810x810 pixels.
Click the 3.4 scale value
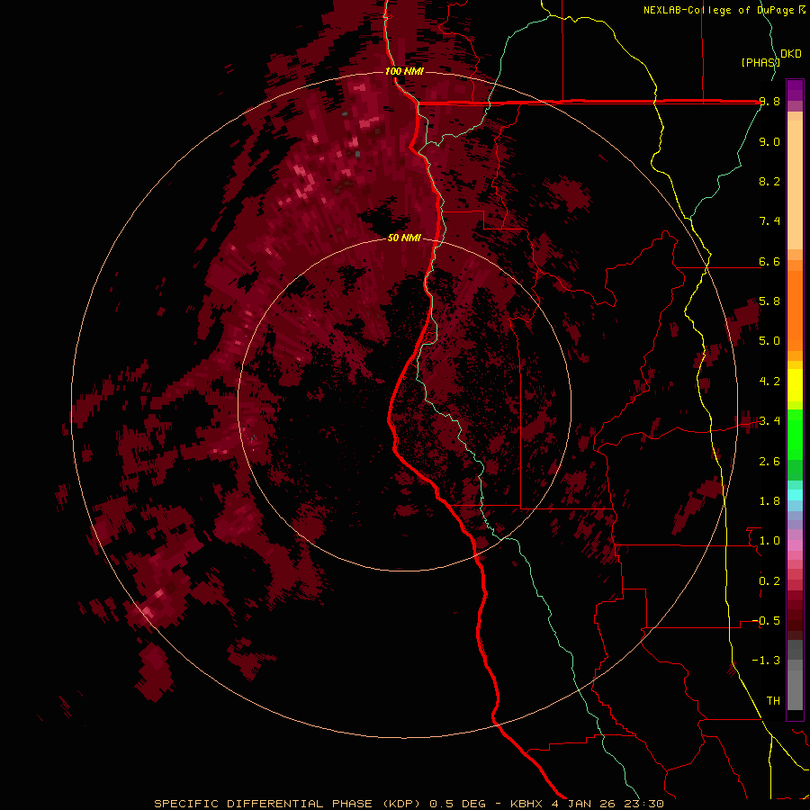[x=769, y=421]
